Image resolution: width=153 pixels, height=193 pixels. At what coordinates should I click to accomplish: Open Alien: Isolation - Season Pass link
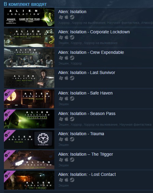point(87,113)
